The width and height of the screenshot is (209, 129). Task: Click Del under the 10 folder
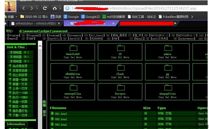120,57
